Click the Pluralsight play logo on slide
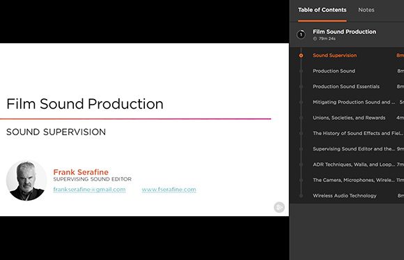404x260 pixels. [x=279, y=208]
